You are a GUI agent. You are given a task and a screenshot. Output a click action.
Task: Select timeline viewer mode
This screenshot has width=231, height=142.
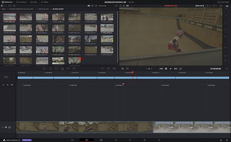click(x=128, y=6)
